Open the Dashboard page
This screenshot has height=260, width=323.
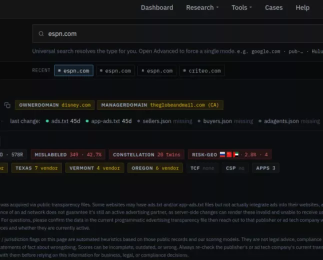(x=157, y=7)
